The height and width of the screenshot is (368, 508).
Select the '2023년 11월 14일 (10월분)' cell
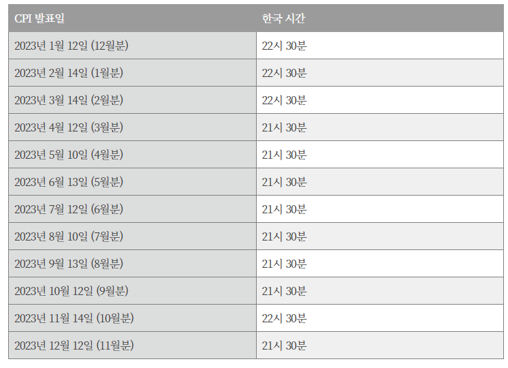click(74, 318)
